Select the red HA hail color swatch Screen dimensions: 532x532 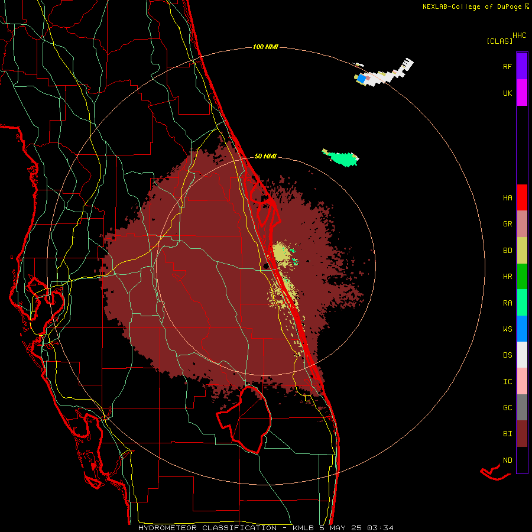(522, 197)
